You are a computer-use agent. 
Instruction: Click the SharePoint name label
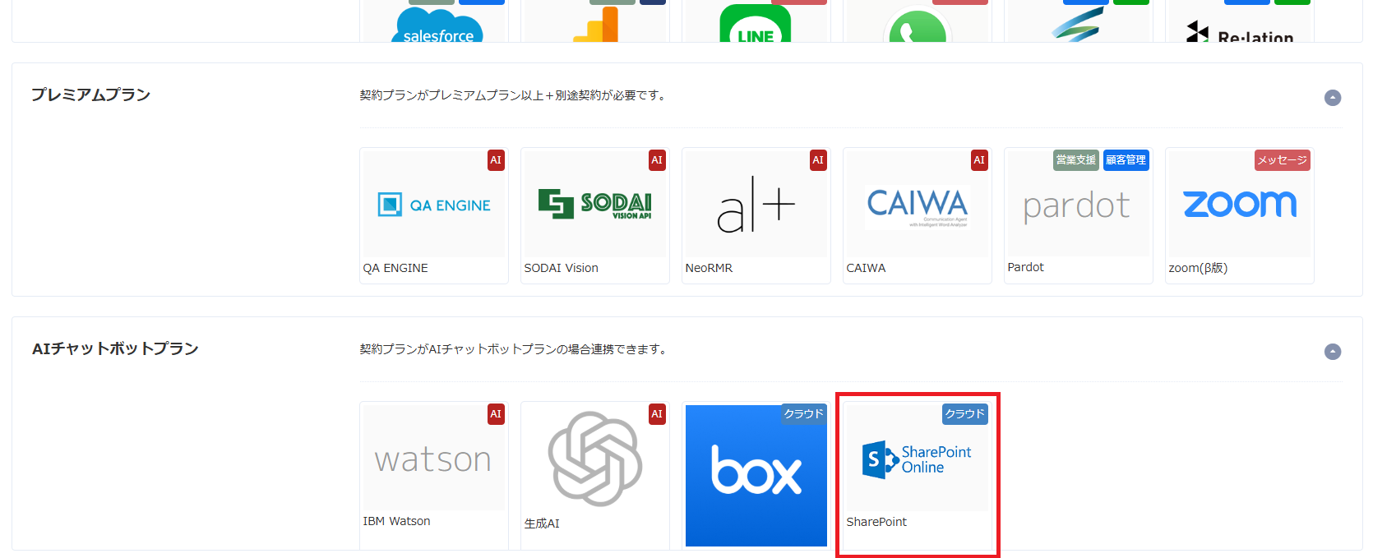click(876, 522)
